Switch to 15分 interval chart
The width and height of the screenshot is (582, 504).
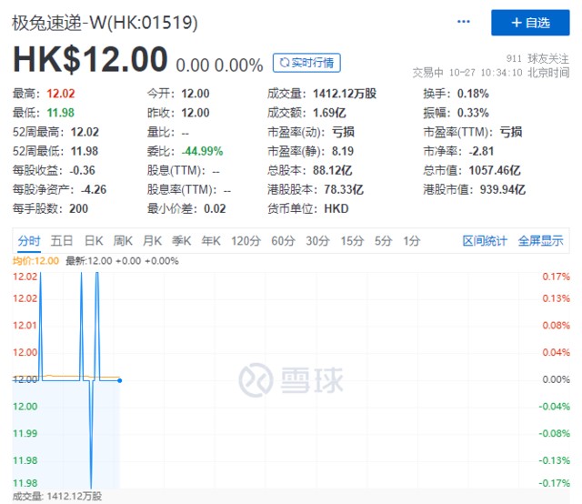coord(352,241)
